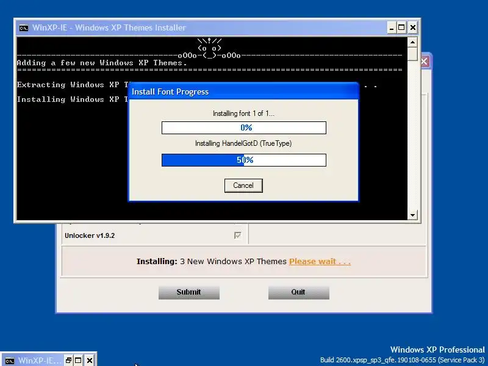Minimize the WinXP-IE Themes Installer console
Image resolution: width=488 pixels, height=366 pixels.
coord(392,28)
